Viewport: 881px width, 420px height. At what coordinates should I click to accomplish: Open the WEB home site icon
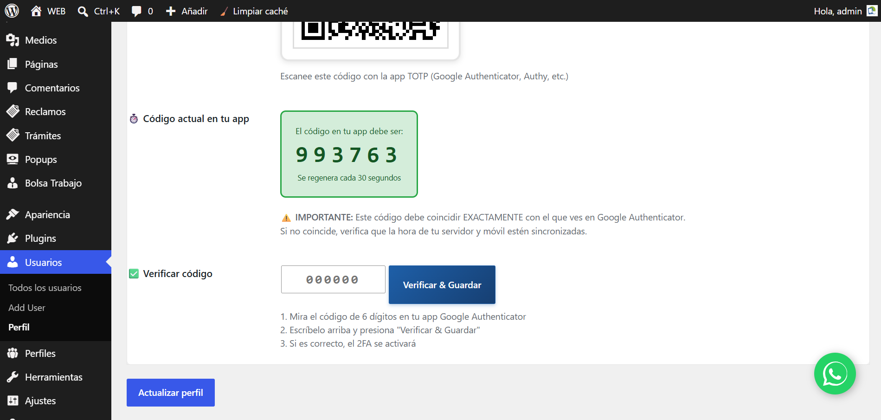click(36, 11)
